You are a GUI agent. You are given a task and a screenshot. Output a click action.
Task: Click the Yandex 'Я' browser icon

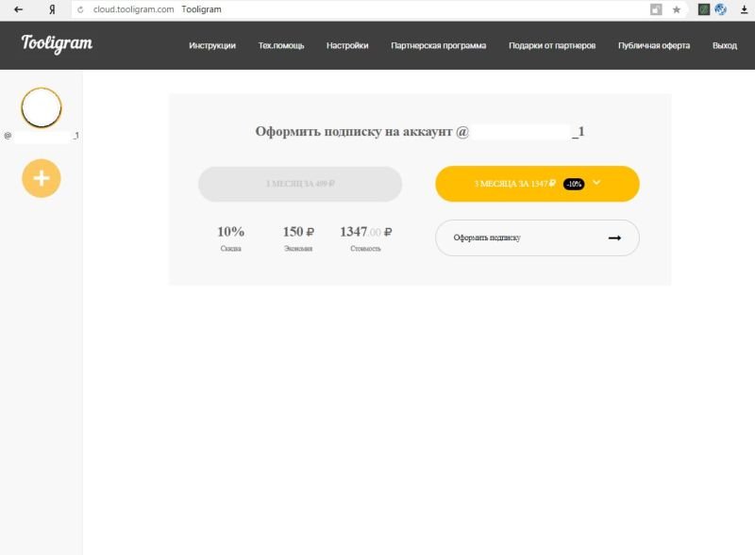click(x=51, y=9)
